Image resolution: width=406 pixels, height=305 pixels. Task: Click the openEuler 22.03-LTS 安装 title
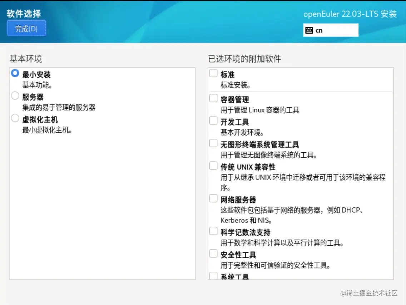[350, 14]
